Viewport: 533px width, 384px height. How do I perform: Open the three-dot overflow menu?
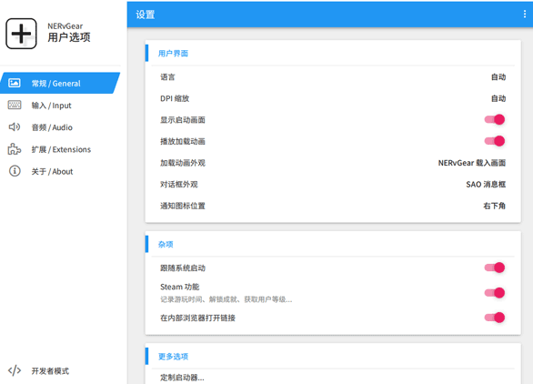point(525,14)
